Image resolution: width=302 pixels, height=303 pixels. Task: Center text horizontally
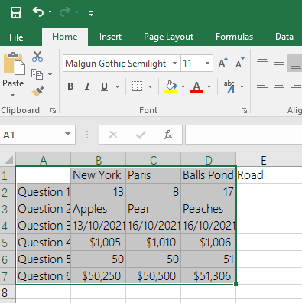pos(279,86)
